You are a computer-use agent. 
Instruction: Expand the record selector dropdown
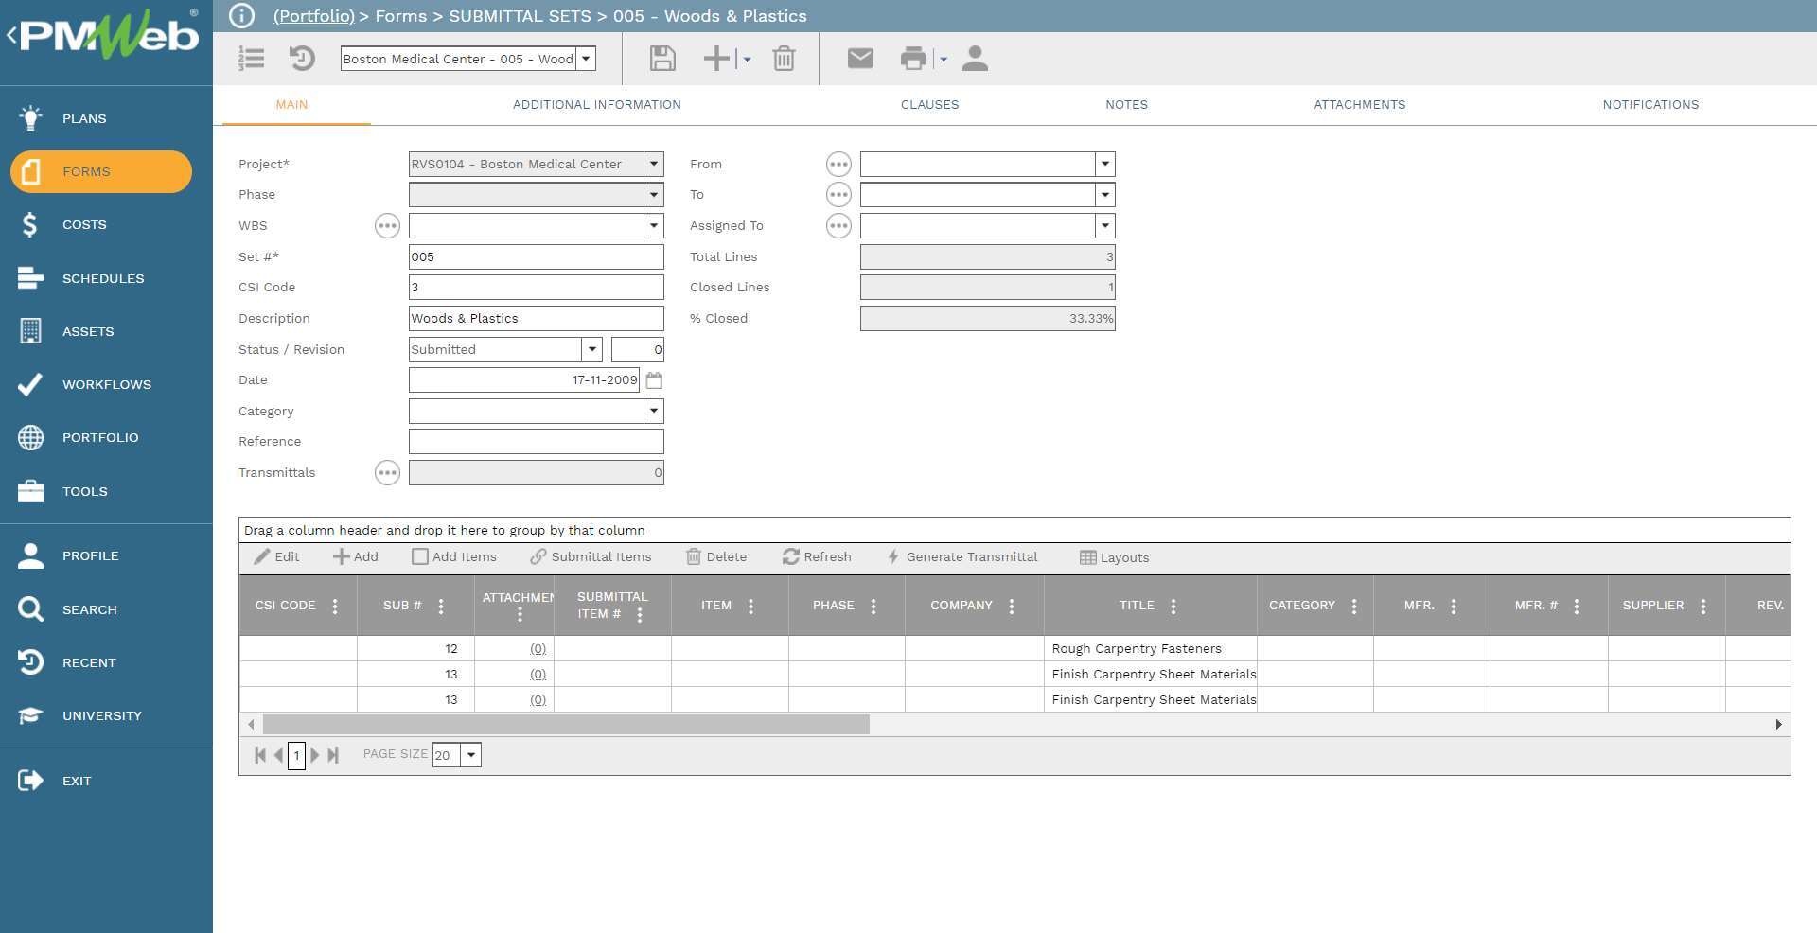(x=586, y=59)
